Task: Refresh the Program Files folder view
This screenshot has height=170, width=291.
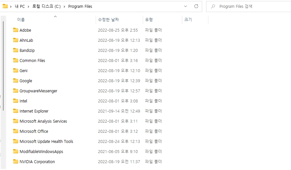Action: [x=196, y=6]
